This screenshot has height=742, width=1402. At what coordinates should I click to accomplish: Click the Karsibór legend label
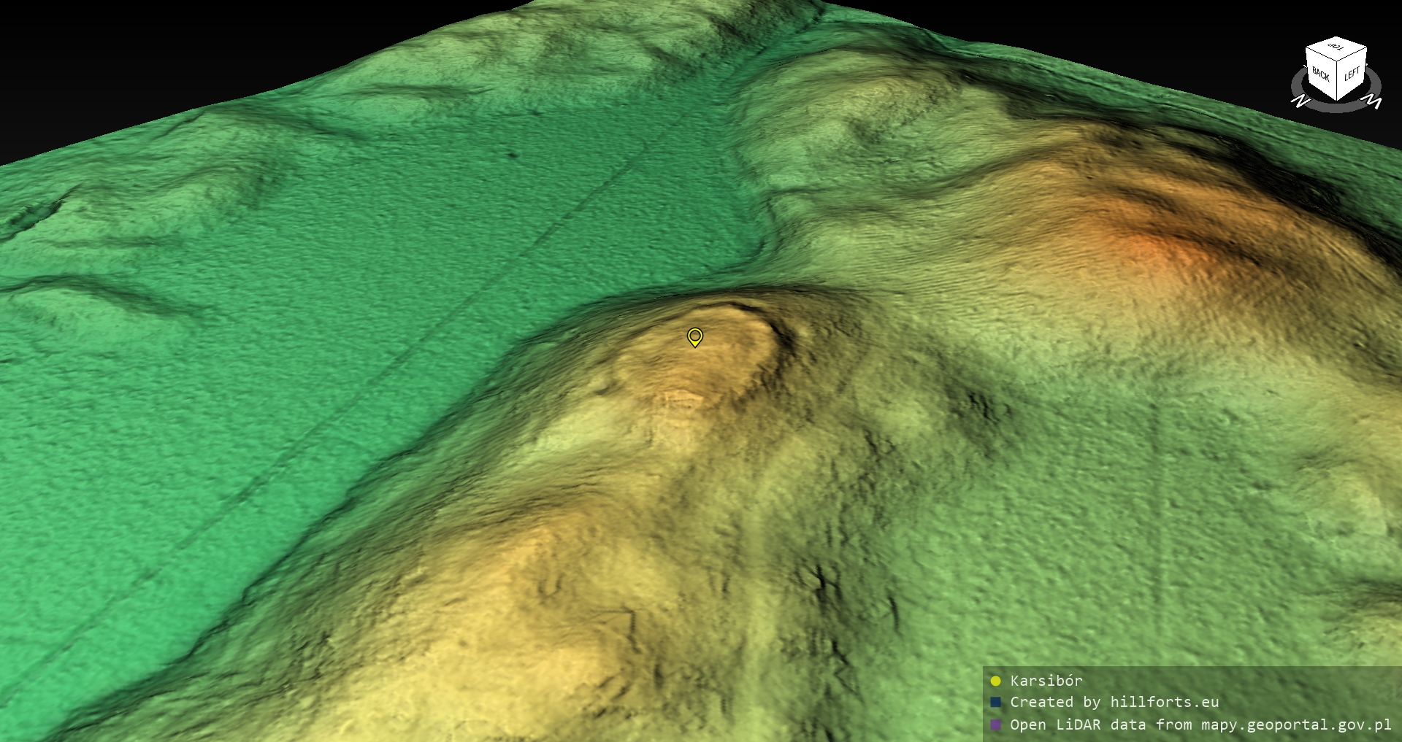pos(1046,681)
